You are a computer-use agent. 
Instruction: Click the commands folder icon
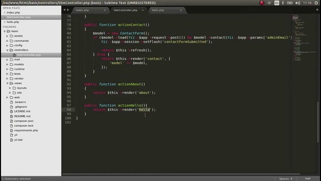[x=12, y=41]
